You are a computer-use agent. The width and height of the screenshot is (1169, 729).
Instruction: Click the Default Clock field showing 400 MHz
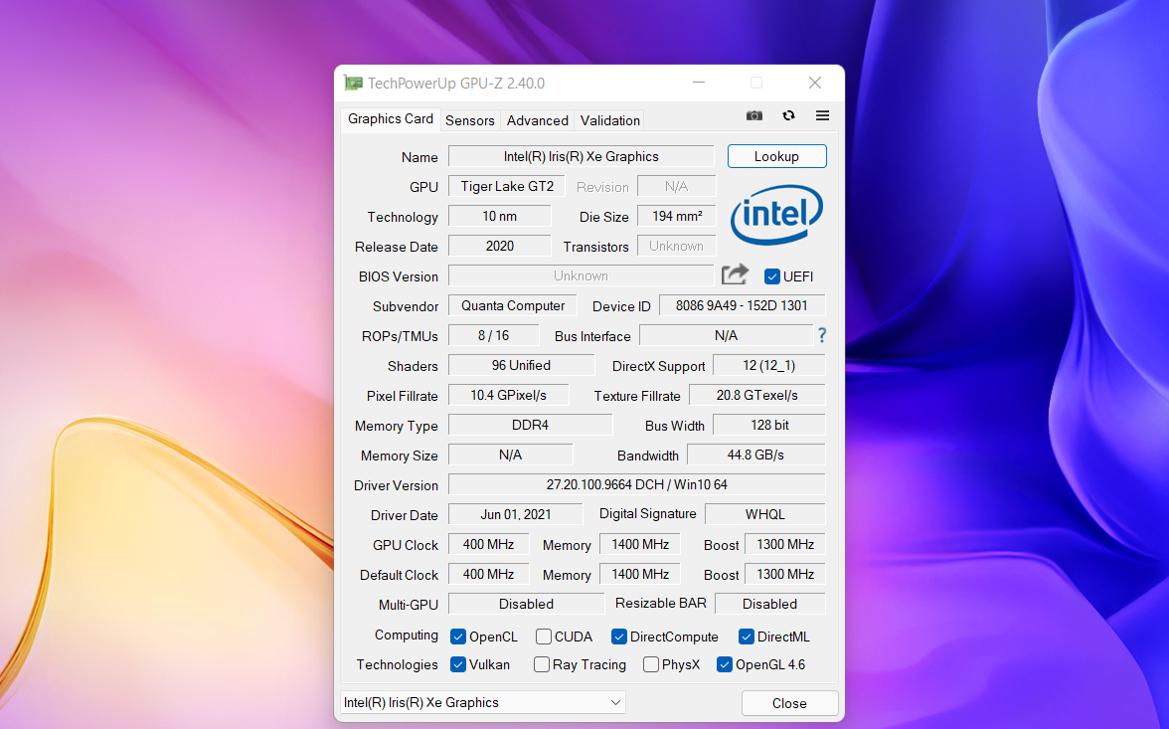pos(488,575)
